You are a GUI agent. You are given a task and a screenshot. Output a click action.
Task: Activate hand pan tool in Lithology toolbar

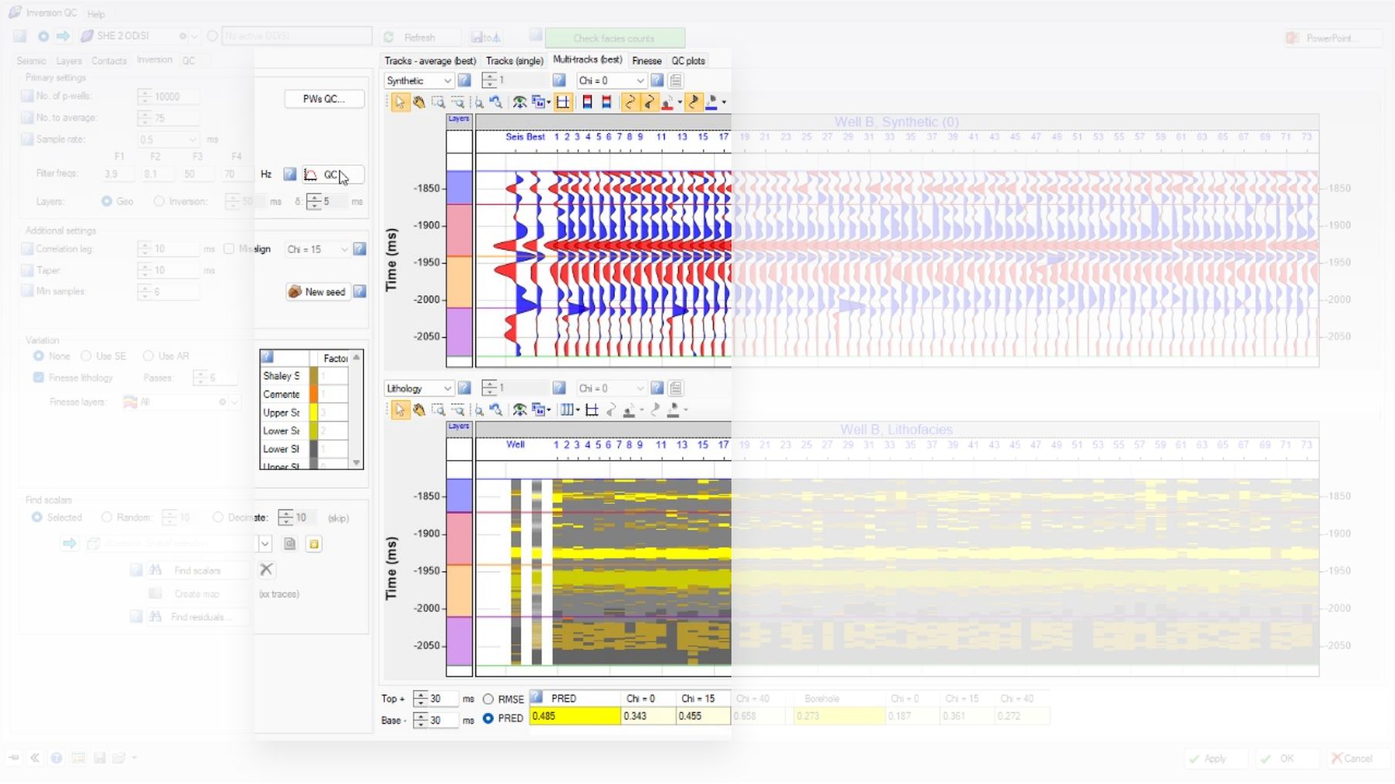(x=419, y=410)
